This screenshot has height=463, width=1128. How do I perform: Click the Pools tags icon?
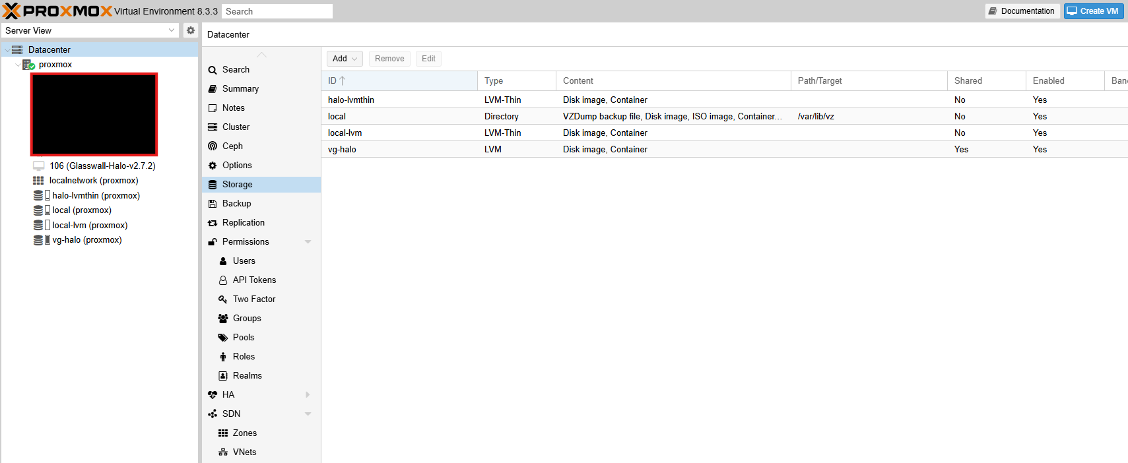223,338
